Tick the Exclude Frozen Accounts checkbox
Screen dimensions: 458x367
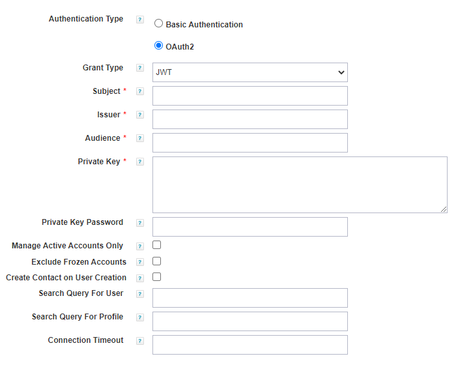point(156,261)
